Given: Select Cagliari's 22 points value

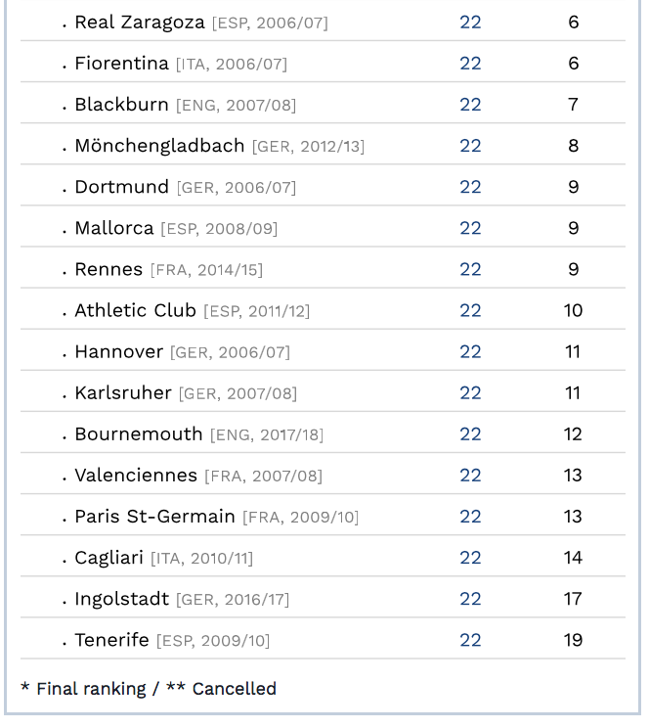Looking at the screenshot, I should (x=470, y=558).
